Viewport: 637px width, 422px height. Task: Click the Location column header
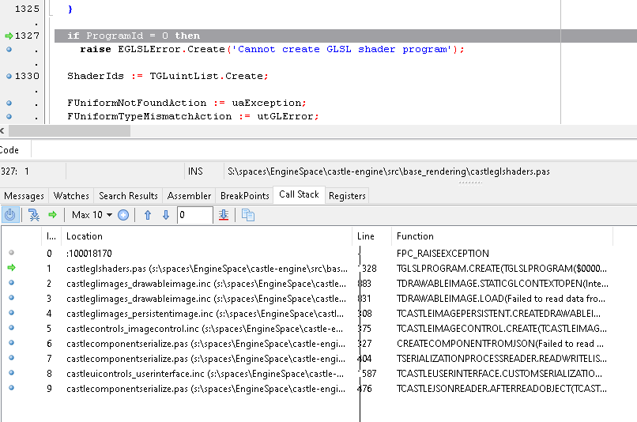point(206,236)
